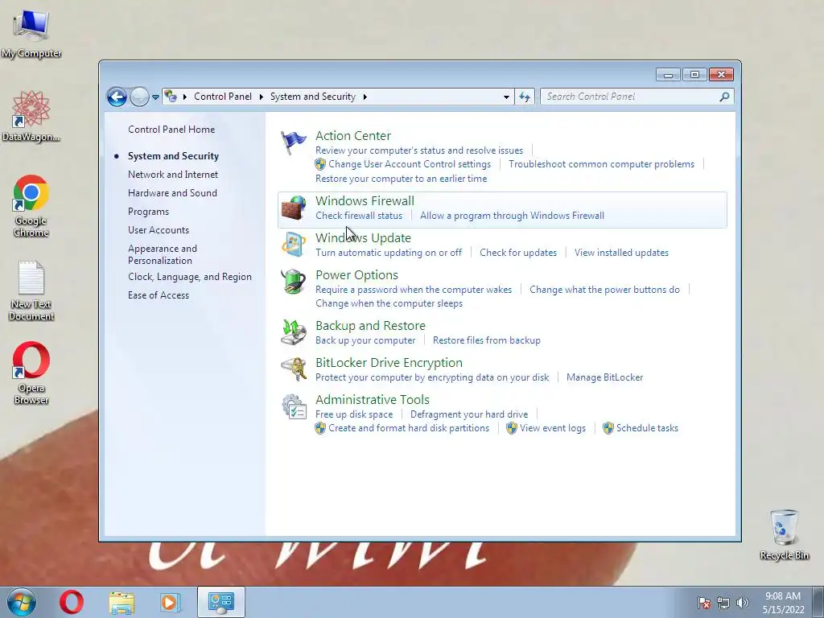
Task: Select the Opera Browser desktop shortcut
Action: tap(31, 373)
